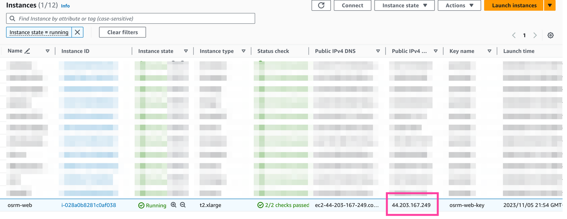The width and height of the screenshot is (567, 219).
Task: Click the zoom-out magnifier beside Running
Action: point(183,205)
